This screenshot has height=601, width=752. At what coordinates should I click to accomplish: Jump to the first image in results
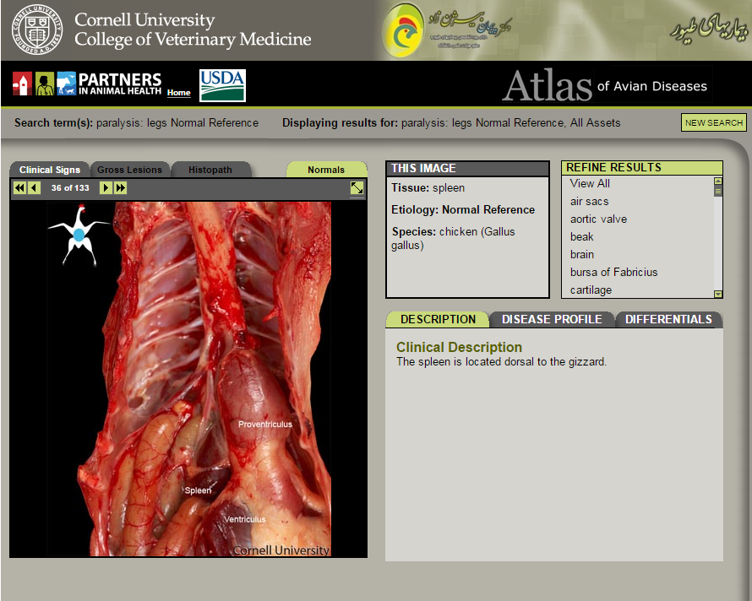[19, 188]
